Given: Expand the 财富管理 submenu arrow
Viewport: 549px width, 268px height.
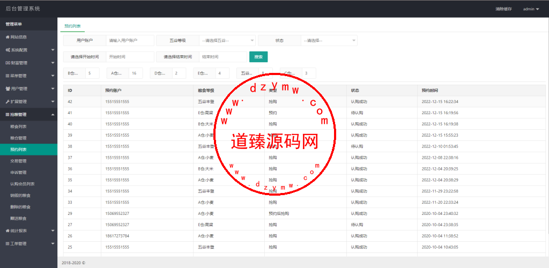Looking at the screenshot, I should [x=53, y=63].
